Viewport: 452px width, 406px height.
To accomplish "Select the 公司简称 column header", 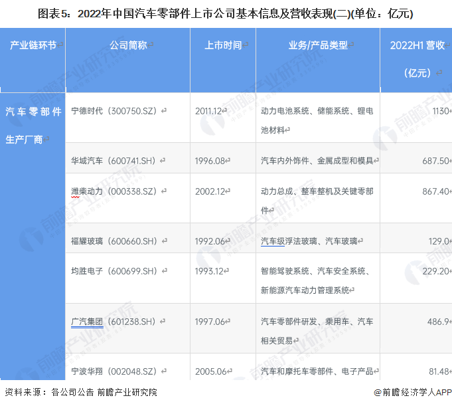I will point(128,45).
